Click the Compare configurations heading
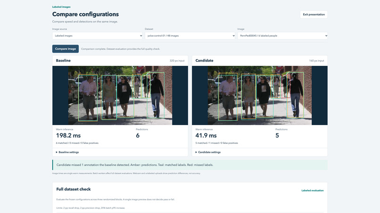This screenshot has height=213, width=380. coord(85,14)
